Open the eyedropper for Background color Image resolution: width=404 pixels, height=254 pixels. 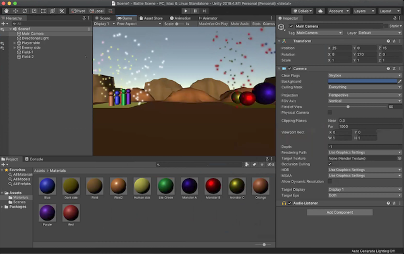pos(399,82)
